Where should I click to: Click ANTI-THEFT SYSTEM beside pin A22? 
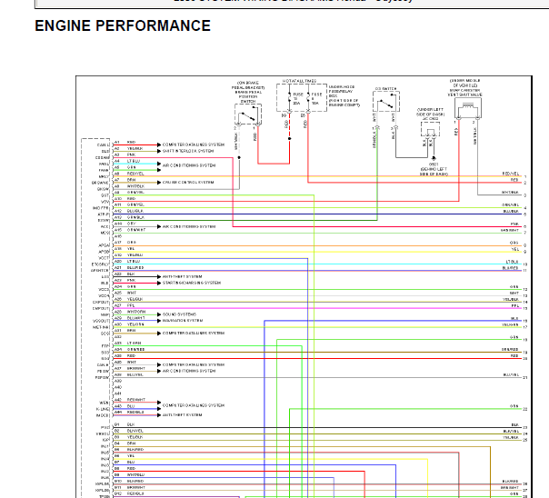[182, 276]
